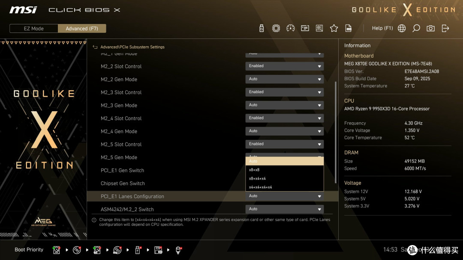
Task: Choose x8+x8 lanes option
Action: pyautogui.click(x=284, y=170)
